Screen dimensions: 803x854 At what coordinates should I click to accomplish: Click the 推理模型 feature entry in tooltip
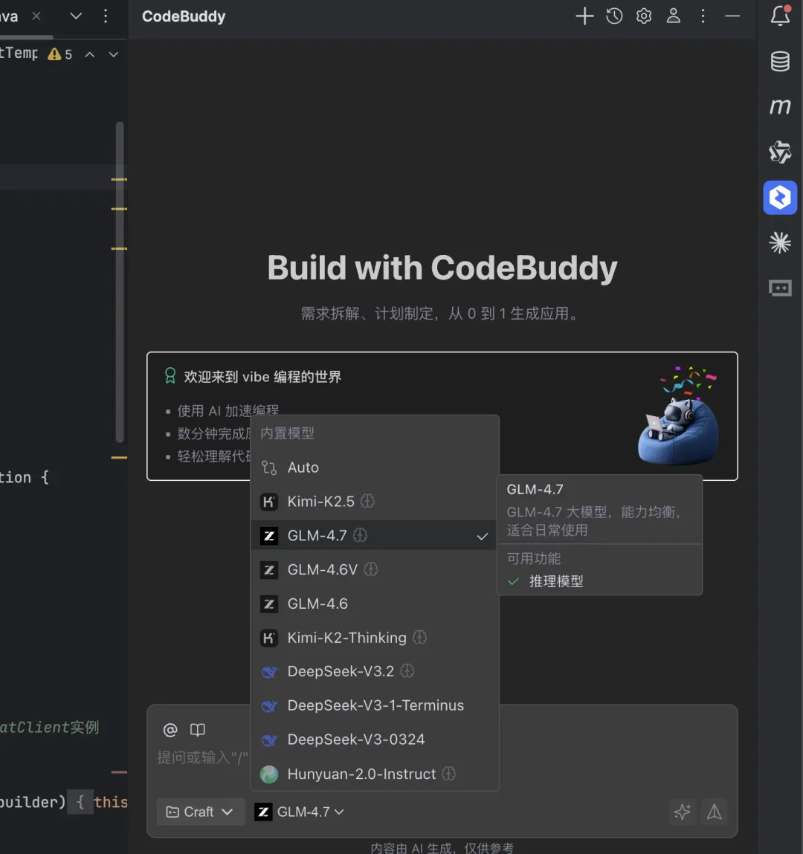tap(545, 581)
